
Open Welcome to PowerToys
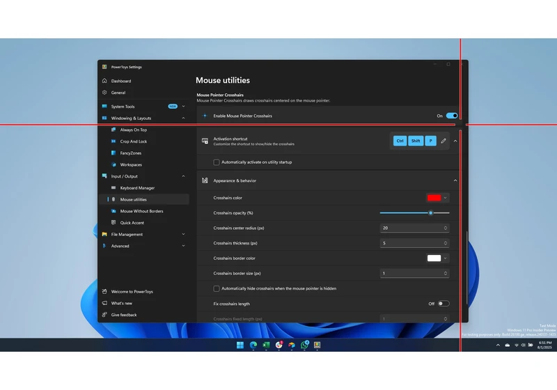coord(132,292)
